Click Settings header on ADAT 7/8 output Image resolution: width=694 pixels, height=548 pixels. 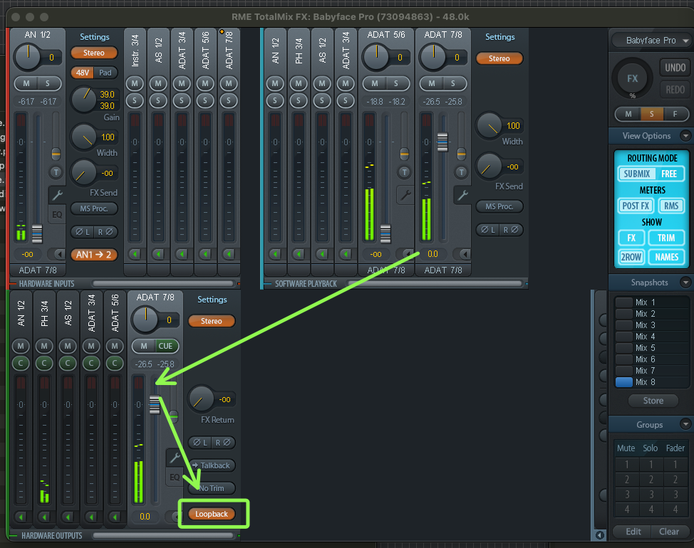click(x=212, y=299)
